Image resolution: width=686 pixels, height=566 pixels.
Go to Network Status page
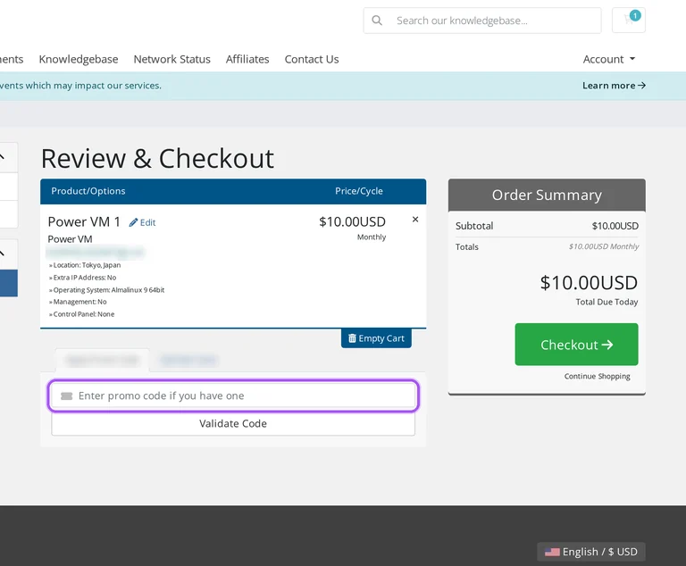pyautogui.click(x=171, y=59)
